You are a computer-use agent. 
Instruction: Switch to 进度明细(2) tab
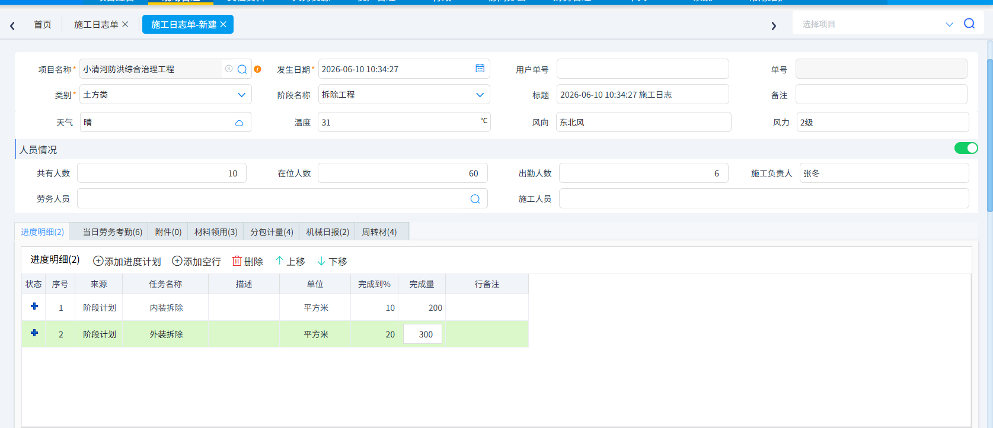point(42,232)
